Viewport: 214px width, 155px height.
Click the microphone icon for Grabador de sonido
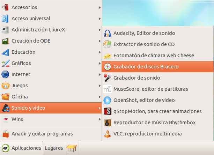[x=108, y=78]
